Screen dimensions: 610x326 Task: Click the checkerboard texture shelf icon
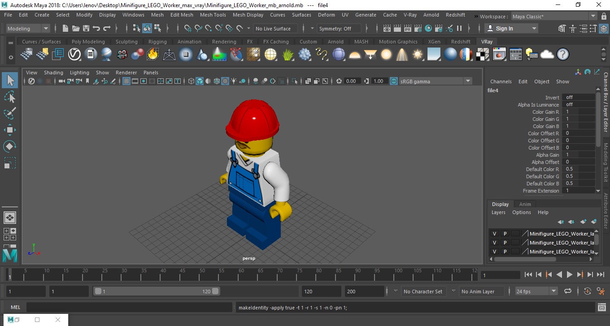tap(483, 55)
